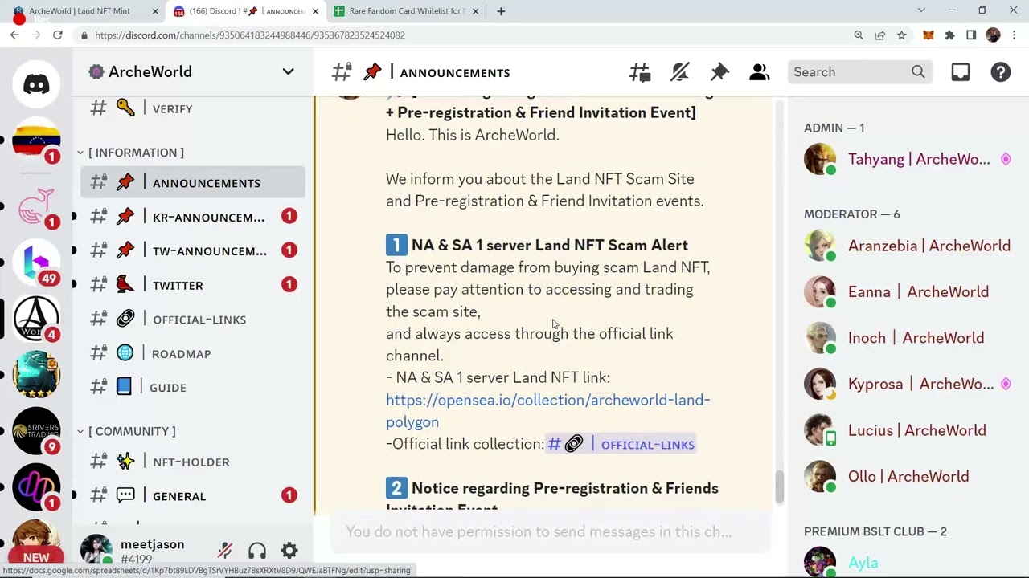Switch to Rare Fandom Card Whitelist tab
Viewport: 1029px width, 578px height.
tap(406, 11)
